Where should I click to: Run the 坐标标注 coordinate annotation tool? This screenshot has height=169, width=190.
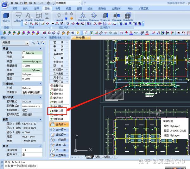pos(57,85)
